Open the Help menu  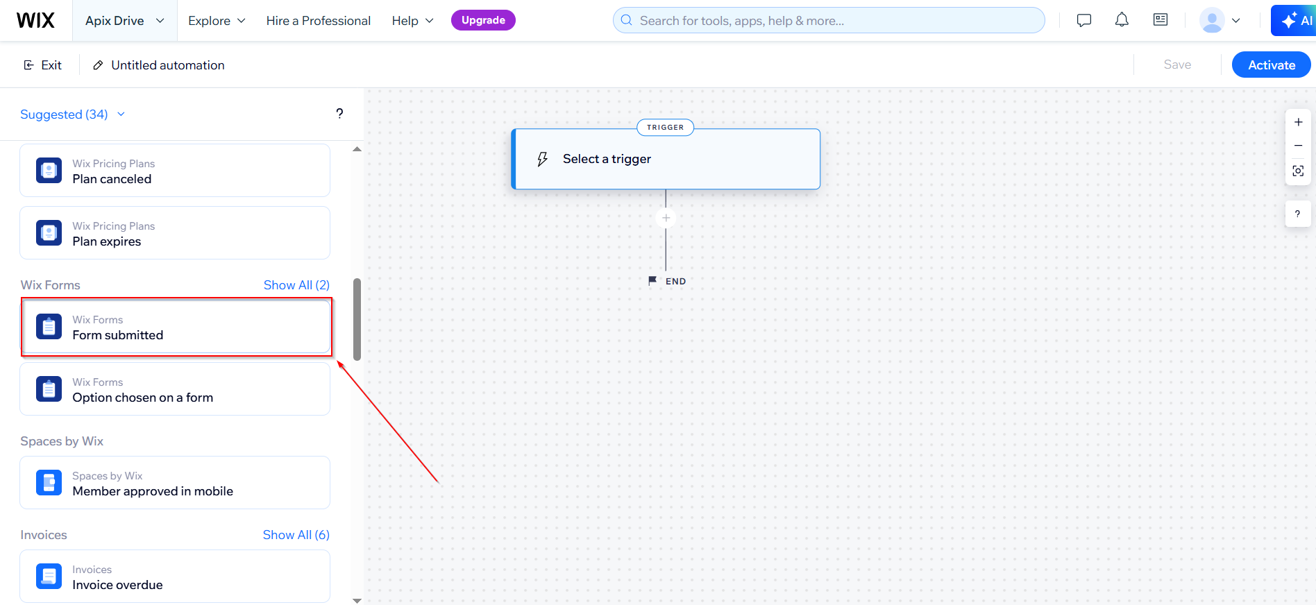pos(412,21)
